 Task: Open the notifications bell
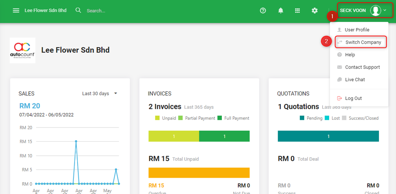(281, 11)
